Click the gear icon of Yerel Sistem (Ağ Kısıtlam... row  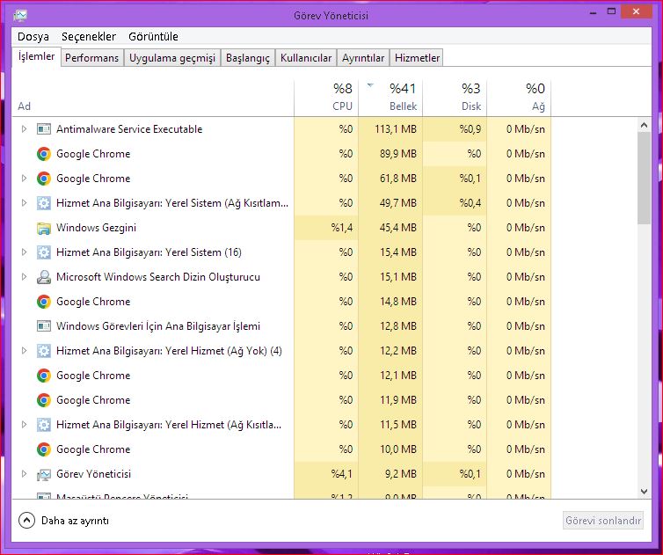tap(44, 203)
